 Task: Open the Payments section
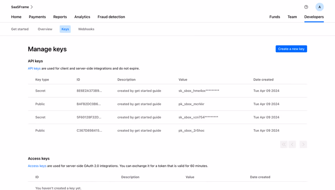click(37, 17)
